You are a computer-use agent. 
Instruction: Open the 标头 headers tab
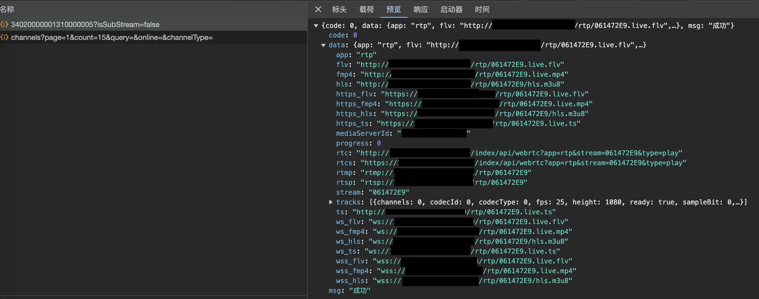tap(339, 10)
